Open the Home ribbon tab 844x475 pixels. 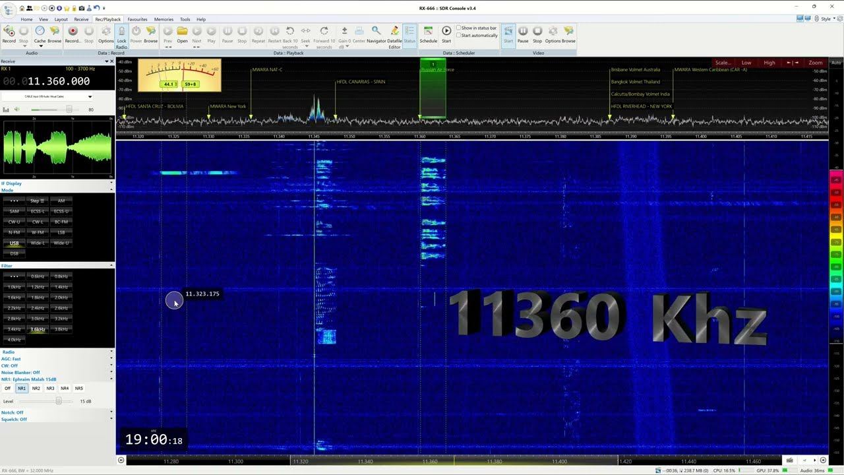pyautogui.click(x=26, y=19)
